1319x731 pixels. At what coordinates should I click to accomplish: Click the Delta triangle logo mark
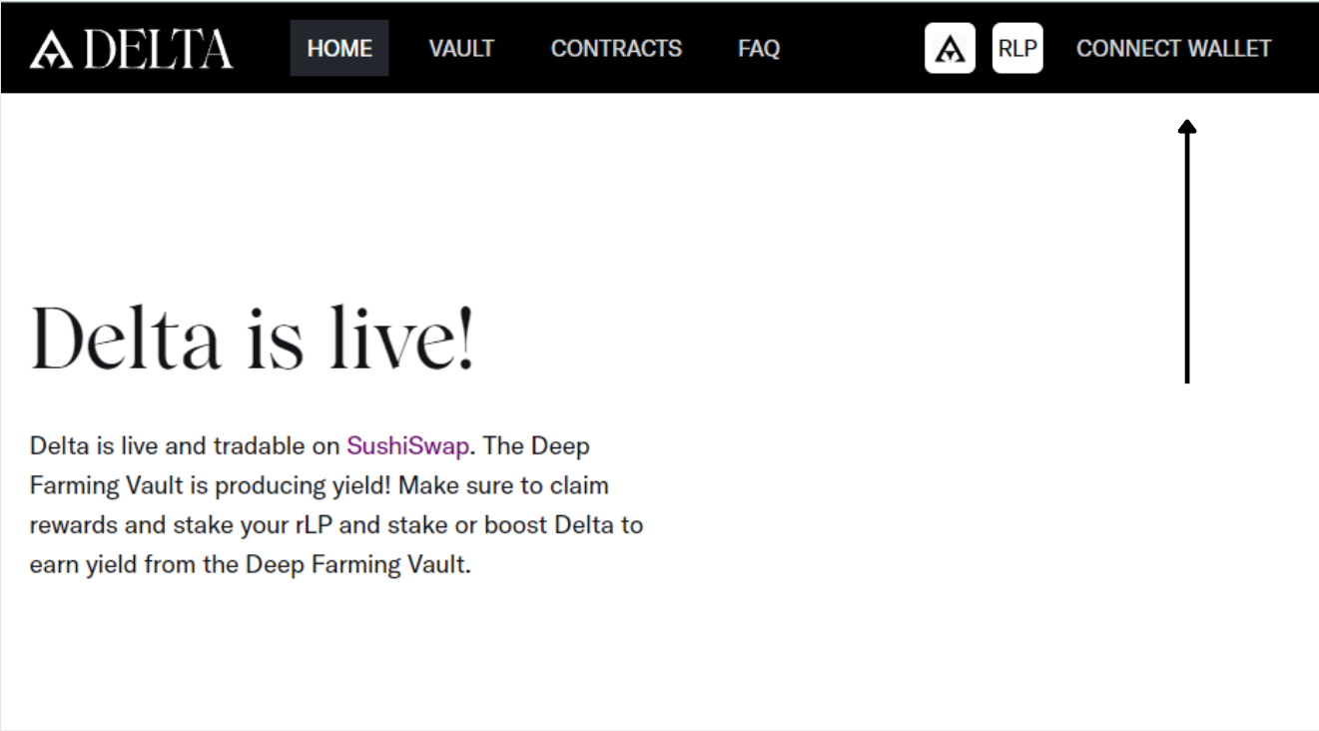(x=51, y=49)
